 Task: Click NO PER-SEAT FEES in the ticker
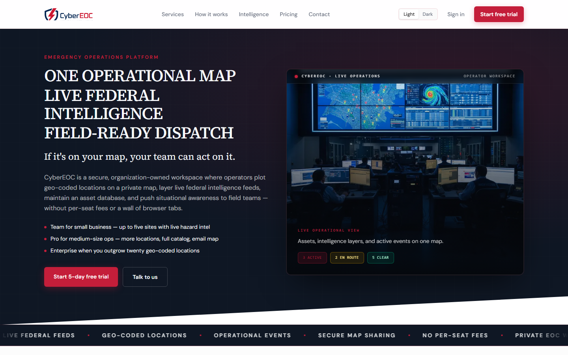coord(455,335)
